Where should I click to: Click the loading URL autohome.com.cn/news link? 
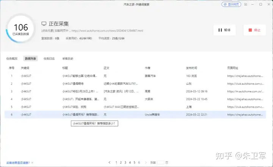point(107,31)
